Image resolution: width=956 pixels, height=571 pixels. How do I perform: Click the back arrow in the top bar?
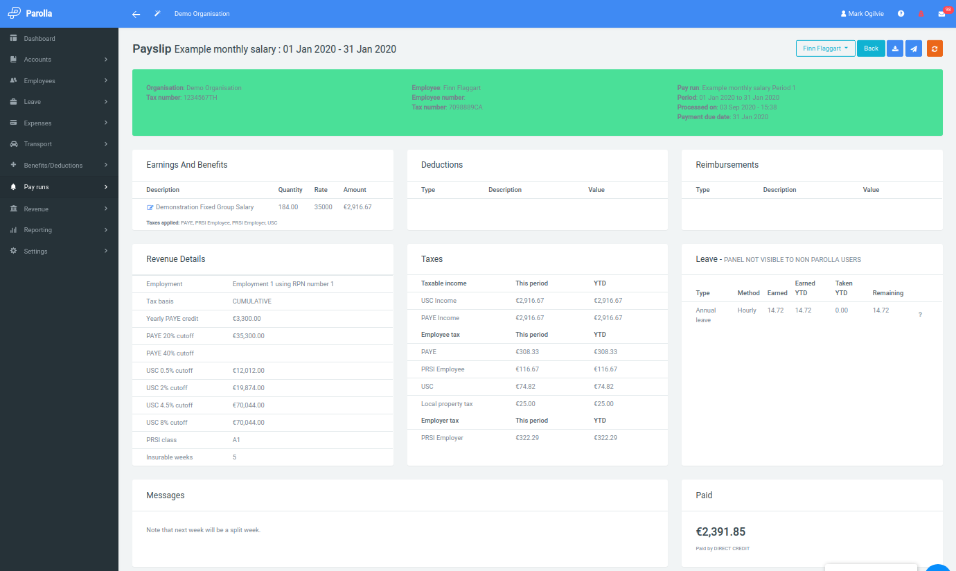coord(136,14)
